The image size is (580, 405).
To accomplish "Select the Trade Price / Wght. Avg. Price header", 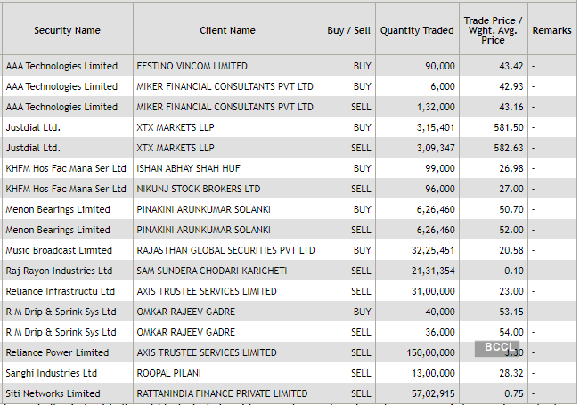I will point(493,30).
